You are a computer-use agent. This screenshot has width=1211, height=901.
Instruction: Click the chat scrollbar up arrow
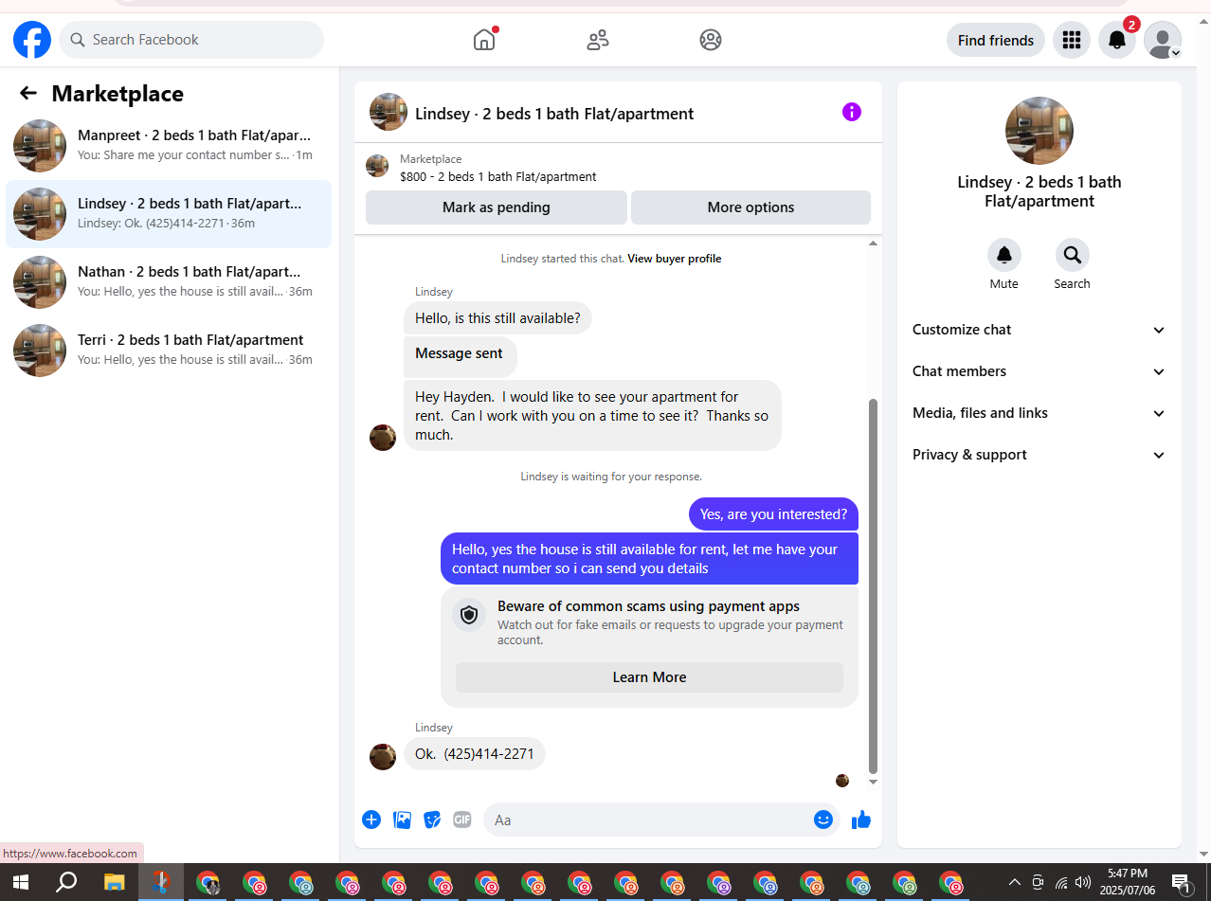pos(874,243)
